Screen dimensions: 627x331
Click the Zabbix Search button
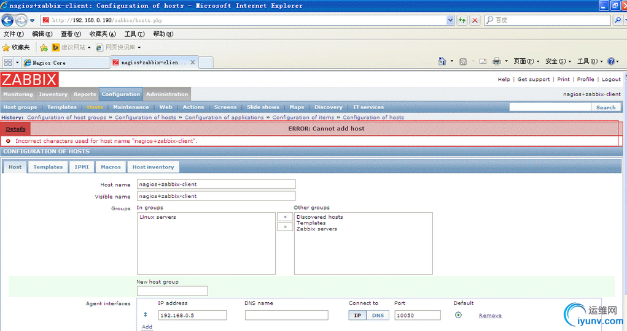click(606, 107)
